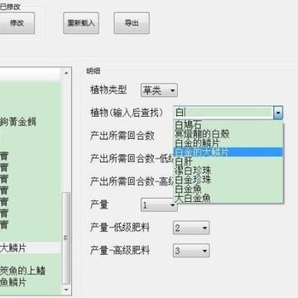Click the left list scrollbar down arrow
This screenshot has width=298, height=298.
66,290
